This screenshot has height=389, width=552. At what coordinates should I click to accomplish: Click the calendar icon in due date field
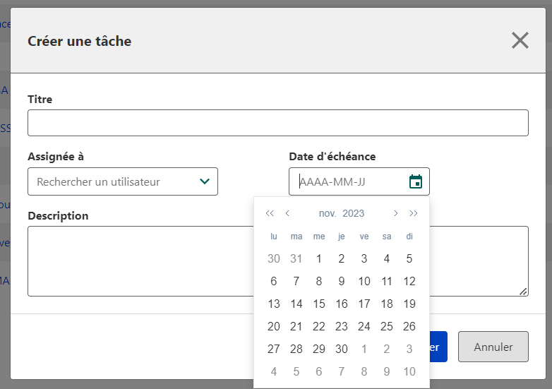click(x=416, y=181)
